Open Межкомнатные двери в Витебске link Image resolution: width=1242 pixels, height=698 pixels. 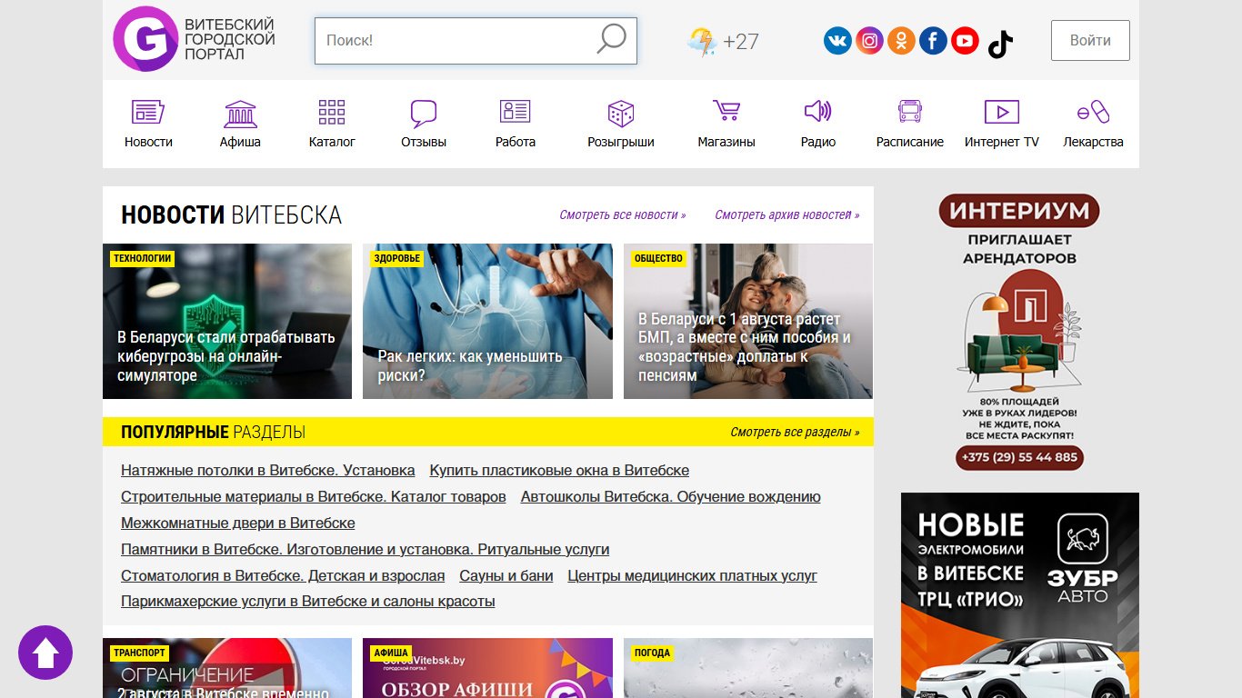pos(238,523)
